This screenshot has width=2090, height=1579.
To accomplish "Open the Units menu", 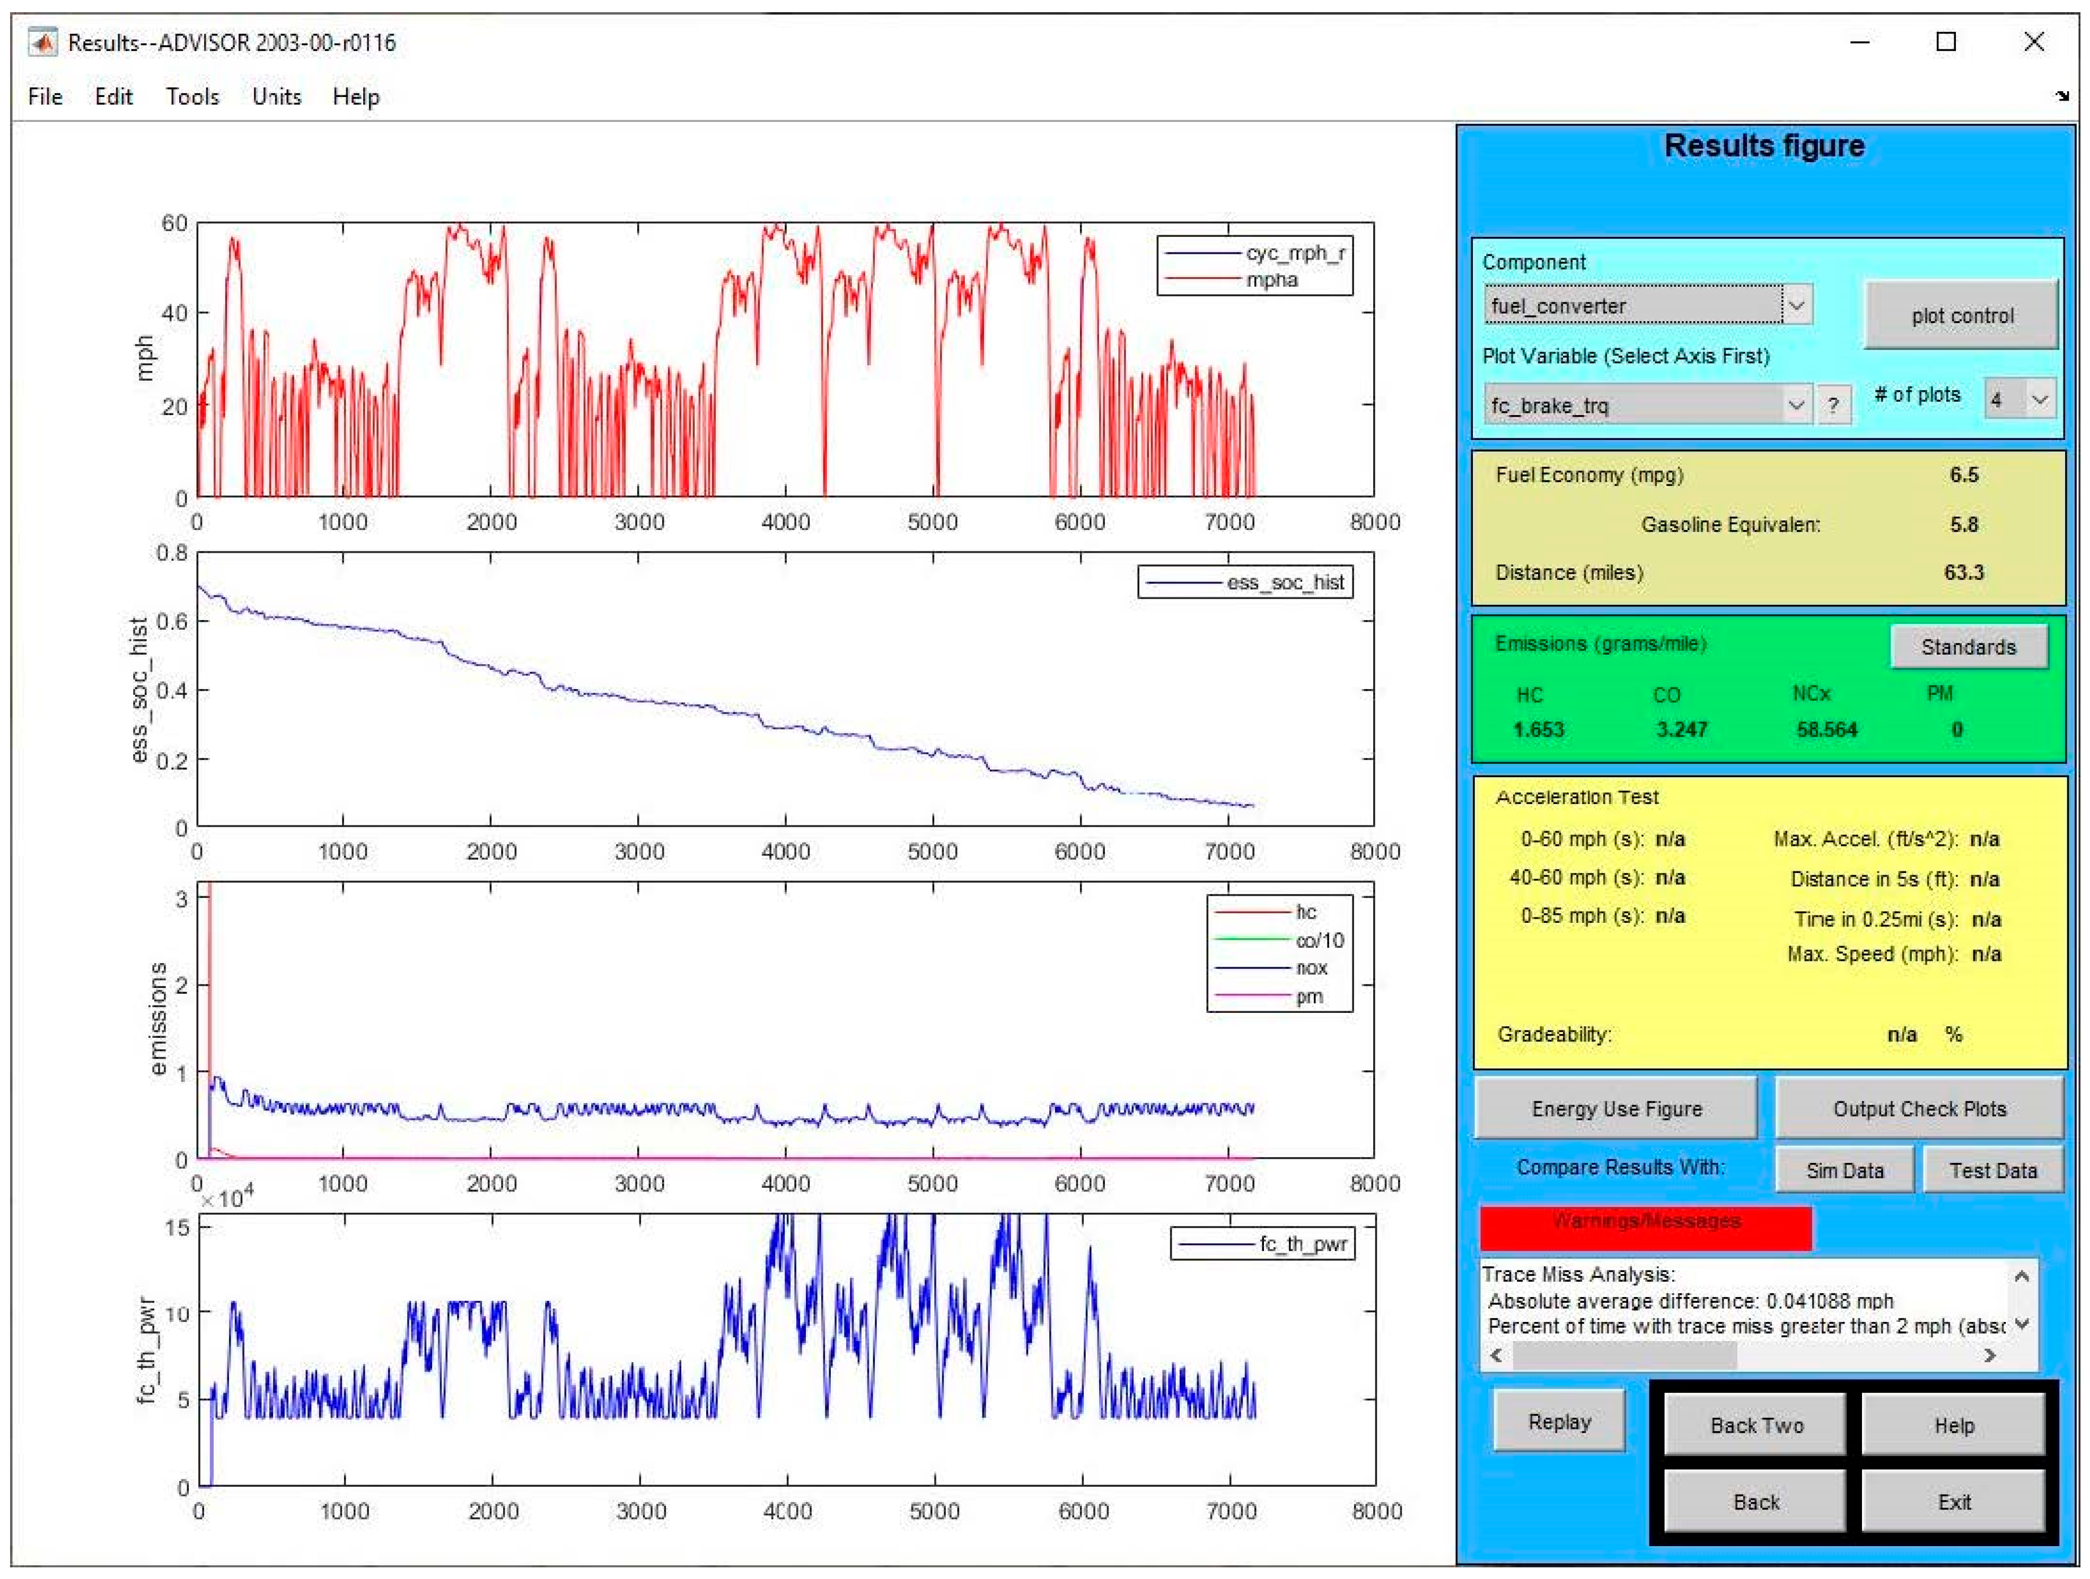I will coord(276,96).
